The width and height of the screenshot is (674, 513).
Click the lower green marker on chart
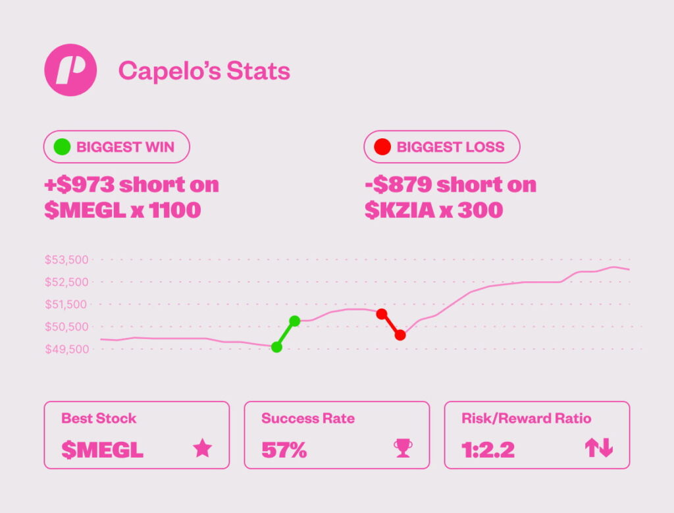(x=276, y=347)
